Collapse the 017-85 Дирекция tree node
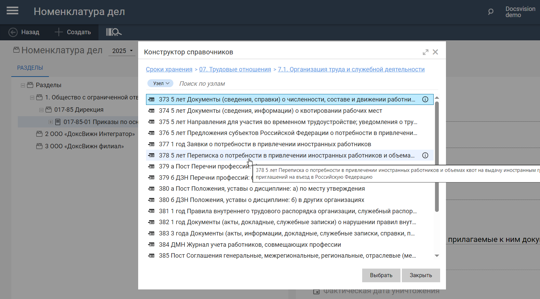This screenshot has width=540, height=299. pos(41,110)
